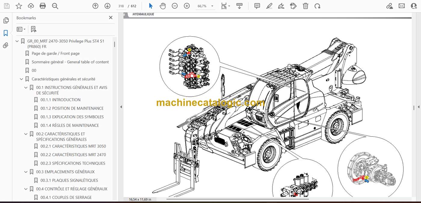Print the document via printer icon
The height and width of the screenshot is (203, 421).
[x=43, y=6]
